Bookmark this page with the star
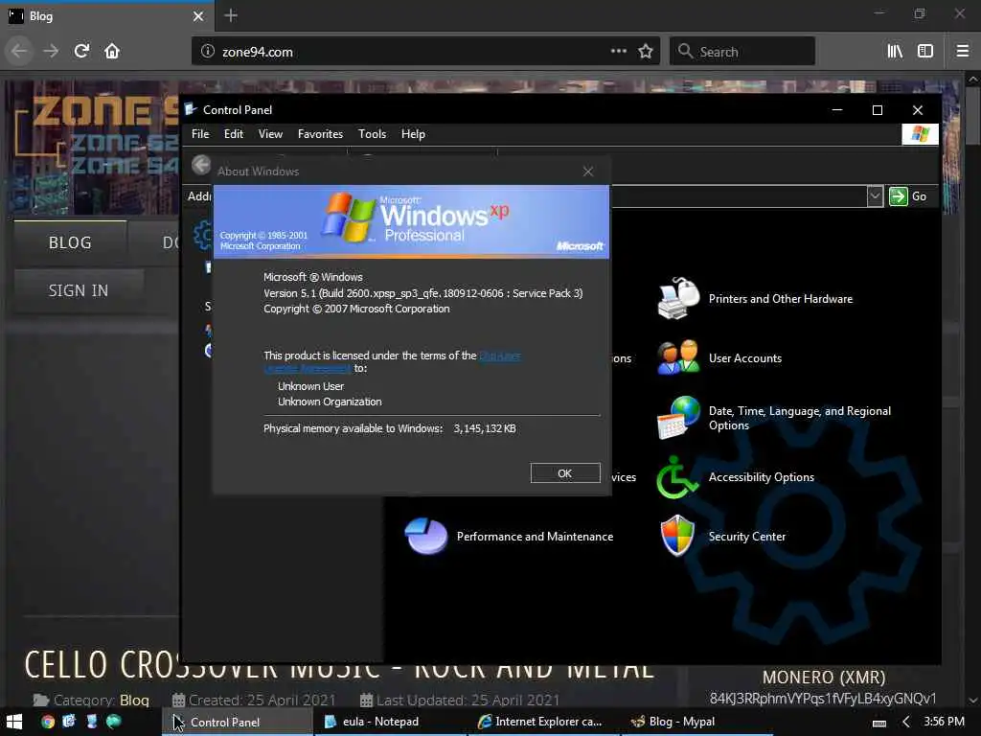The height and width of the screenshot is (736, 981). pos(646,51)
